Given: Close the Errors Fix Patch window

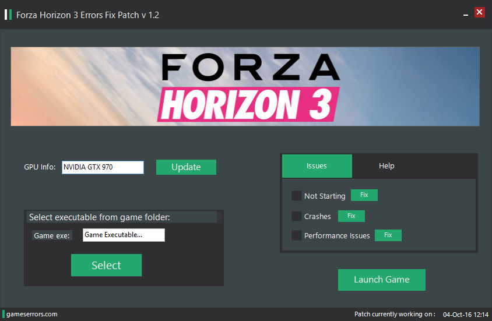Looking at the screenshot, I should coord(479,12).
